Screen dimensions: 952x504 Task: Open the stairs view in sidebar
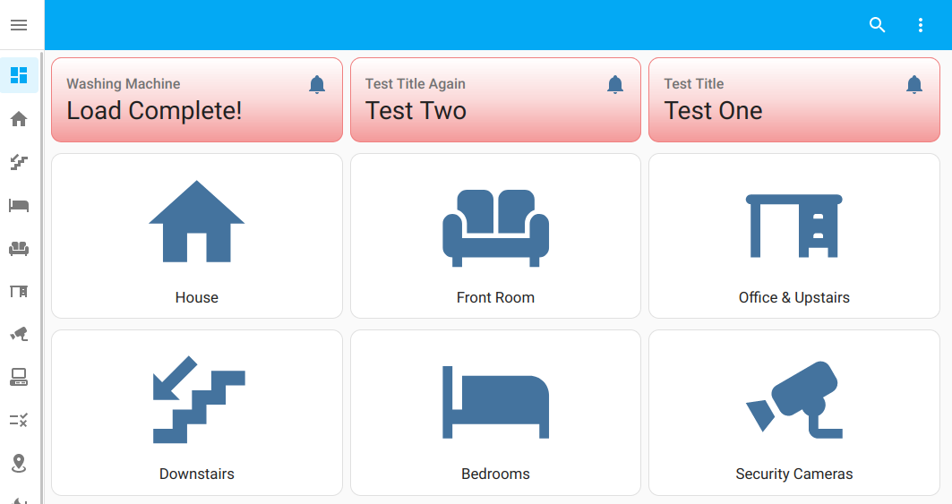(x=19, y=162)
